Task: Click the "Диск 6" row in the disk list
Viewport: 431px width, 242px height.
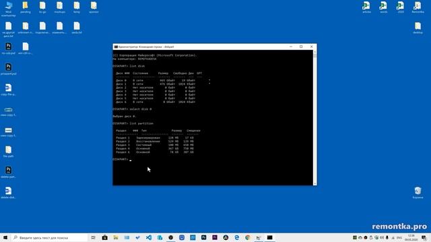Action: [x=156, y=102]
